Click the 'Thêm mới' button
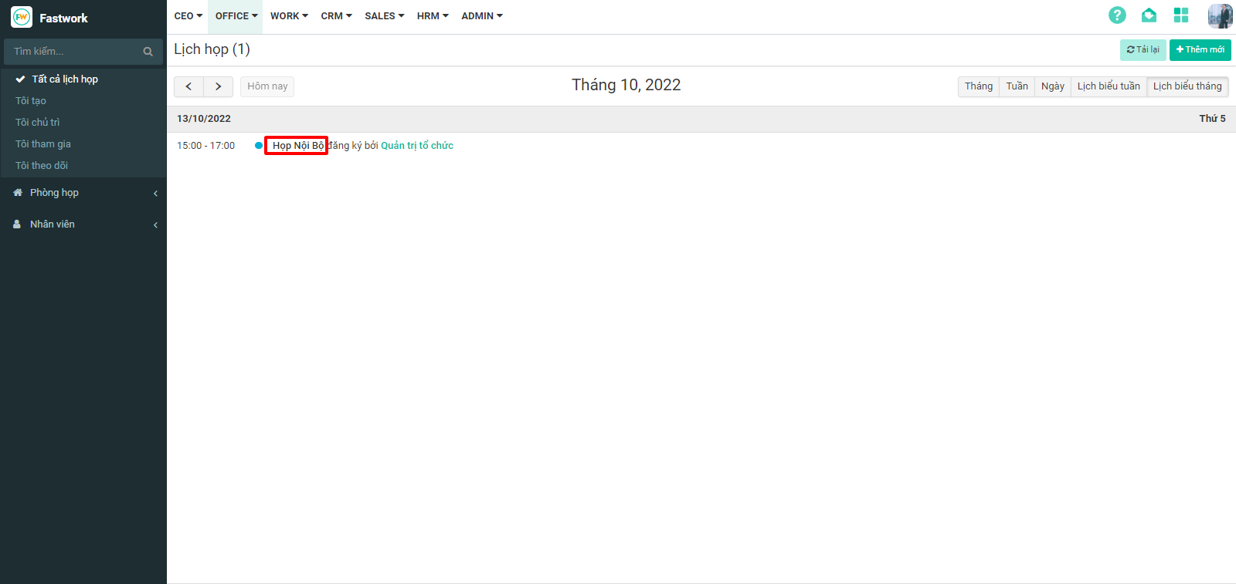The image size is (1236, 584). click(x=1200, y=50)
